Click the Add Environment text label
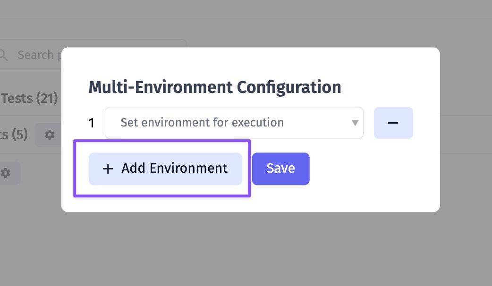The width and height of the screenshot is (492, 286). [174, 168]
